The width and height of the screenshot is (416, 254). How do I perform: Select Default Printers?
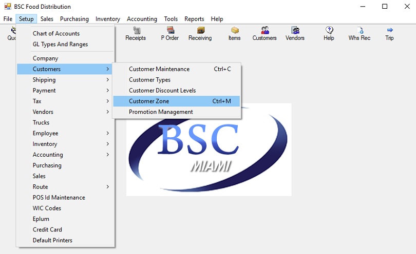(66, 240)
